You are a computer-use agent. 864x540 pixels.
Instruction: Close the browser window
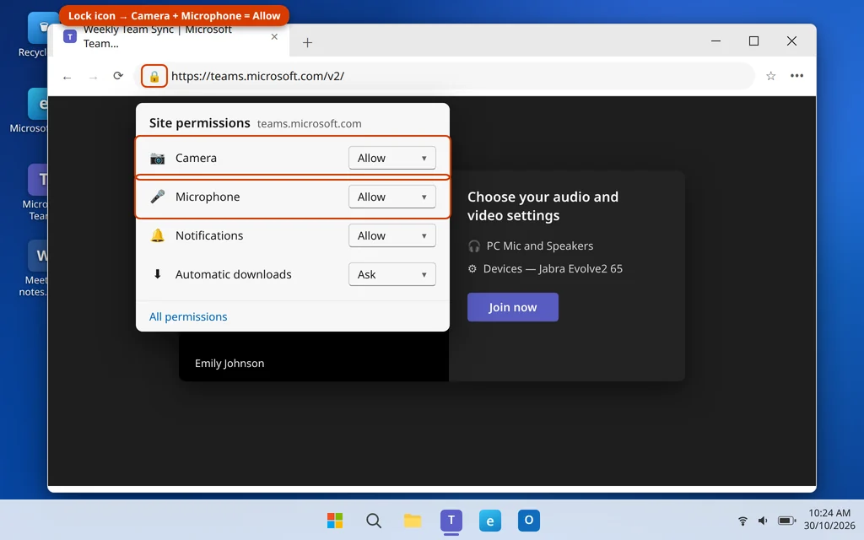click(791, 40)
